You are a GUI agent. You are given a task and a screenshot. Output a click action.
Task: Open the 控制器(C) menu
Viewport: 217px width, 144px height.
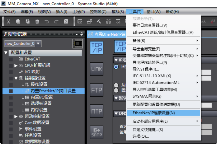pyautogui.click(x=98, y=12)
